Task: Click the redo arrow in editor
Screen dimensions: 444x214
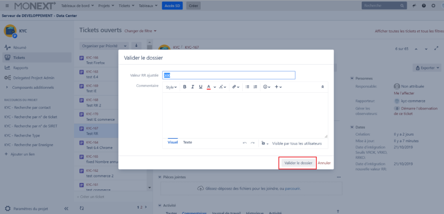Action: pos(253,143)
